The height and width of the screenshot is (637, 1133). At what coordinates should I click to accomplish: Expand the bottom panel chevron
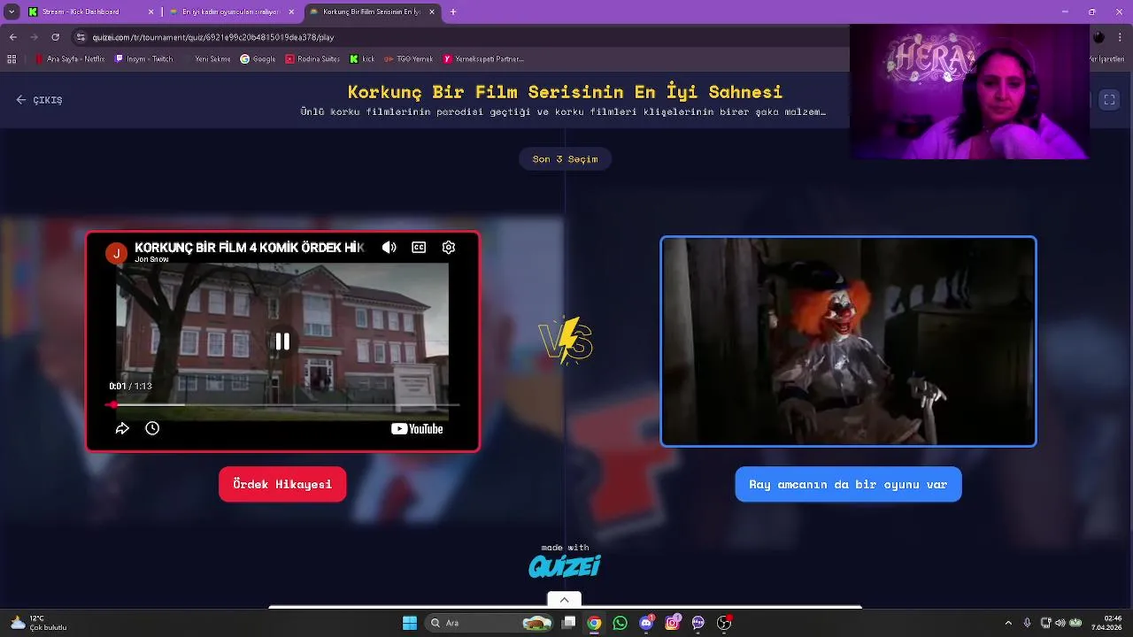(x=564, y=600)
